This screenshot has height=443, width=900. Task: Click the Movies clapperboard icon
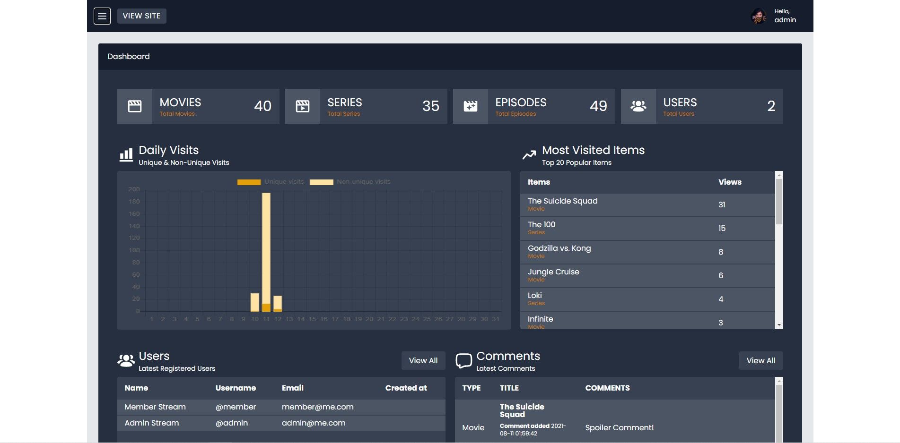(135, 106)
